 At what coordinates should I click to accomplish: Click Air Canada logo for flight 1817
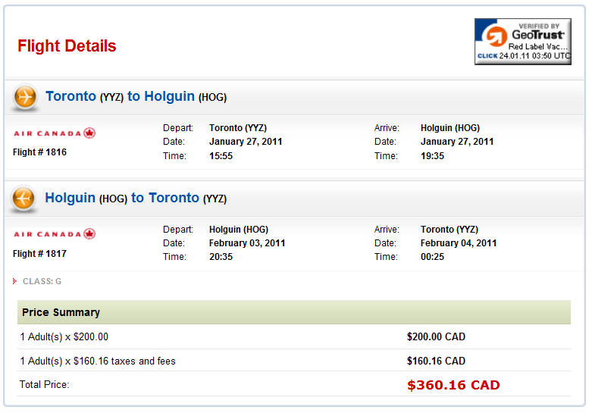point(55,234)
